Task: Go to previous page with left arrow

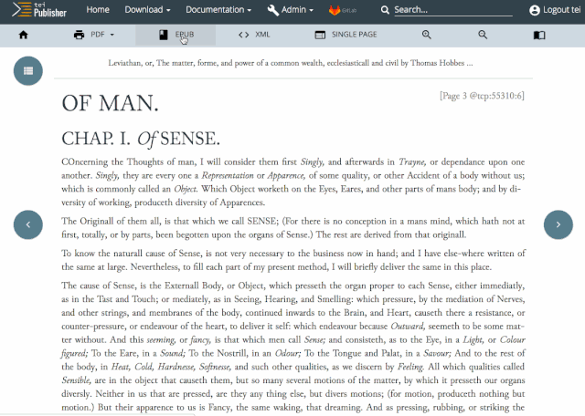Action: (x=28, y=224)
